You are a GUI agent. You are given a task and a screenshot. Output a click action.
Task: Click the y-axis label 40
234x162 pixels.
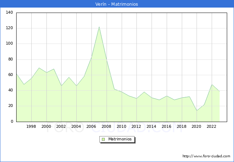point(10,90)
